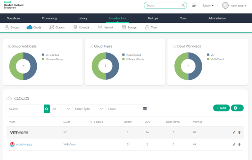
Task: Delete the VC cloud with the trash icon
Action: 239,132
